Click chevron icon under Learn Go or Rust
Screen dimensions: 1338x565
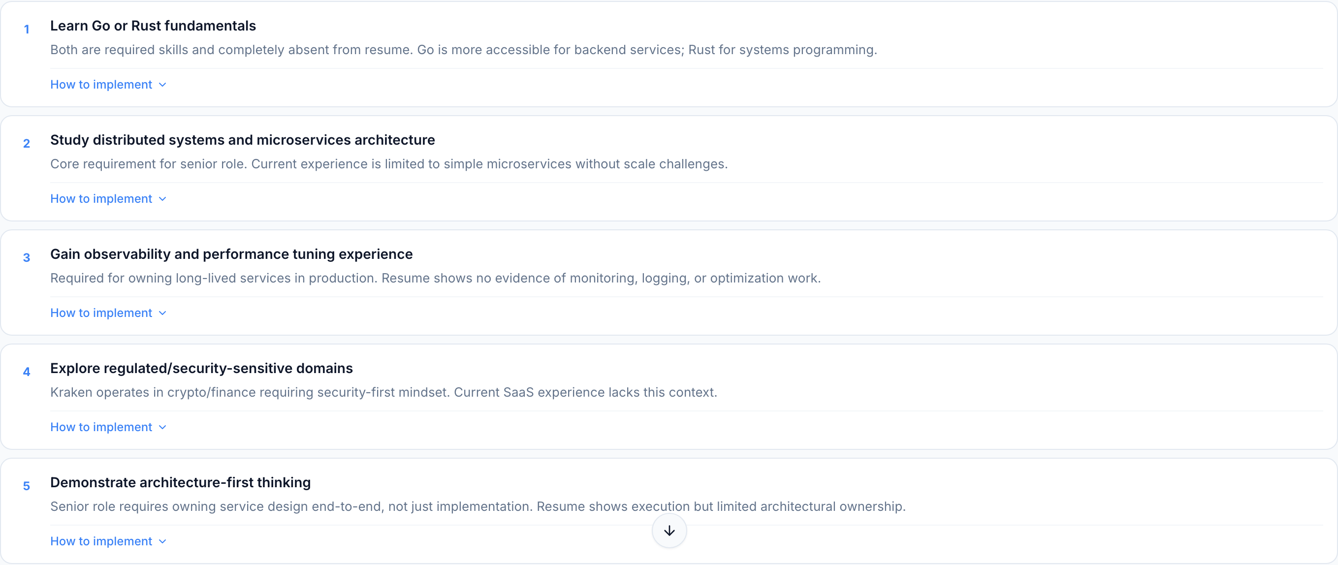pos(162,85)
